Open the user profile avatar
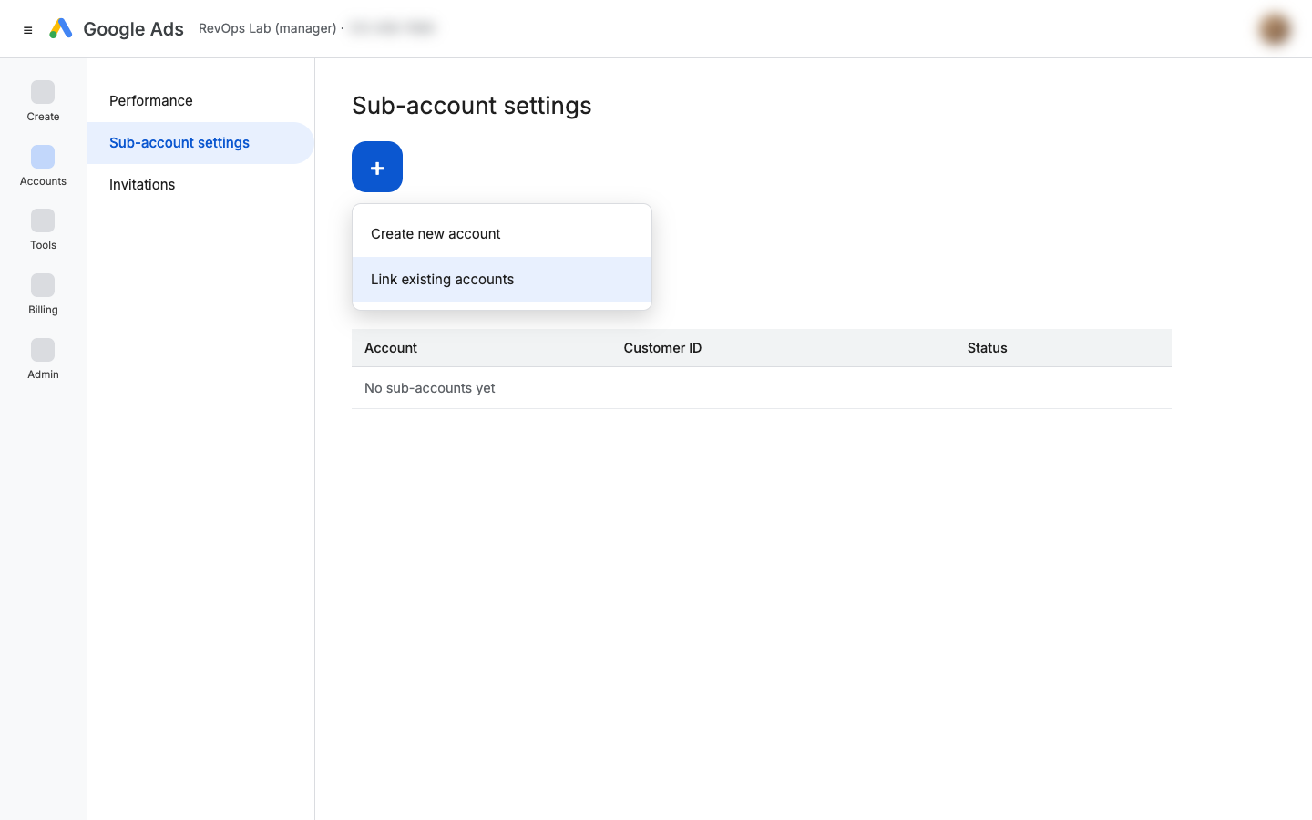Viewport: 1312px width, 820px height. tap(1275, 29)
